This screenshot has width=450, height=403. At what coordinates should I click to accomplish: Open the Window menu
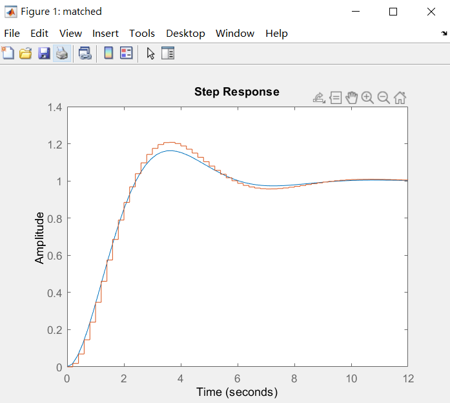click(235, 34)
